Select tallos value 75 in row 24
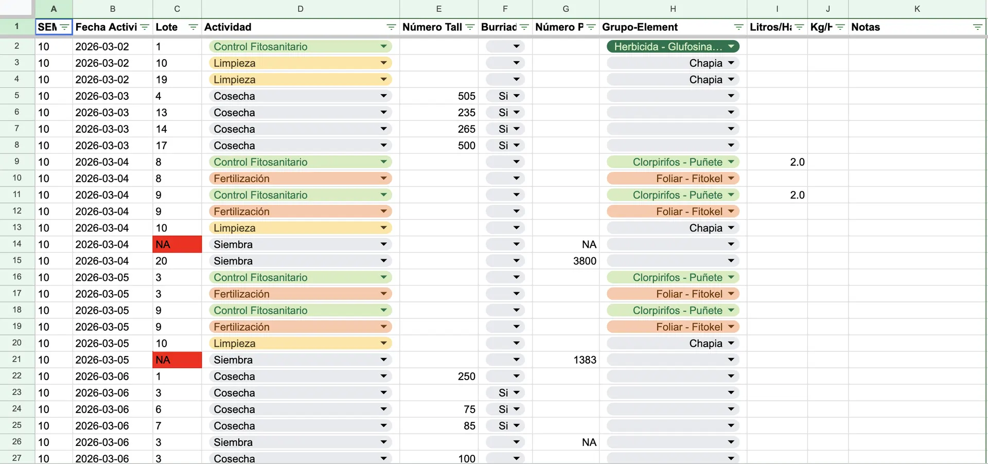The width and height of the screenshot is (988, 464). (x=439, y=409)
